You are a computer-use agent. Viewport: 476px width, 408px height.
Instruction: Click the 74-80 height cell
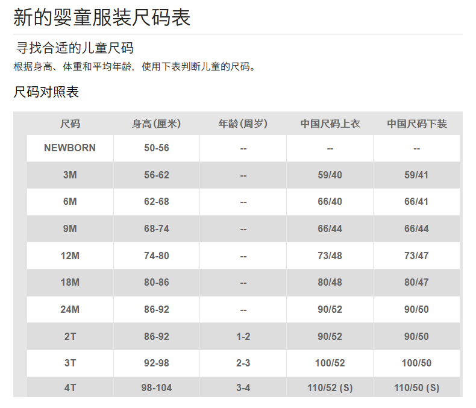(x=156, y=256)
